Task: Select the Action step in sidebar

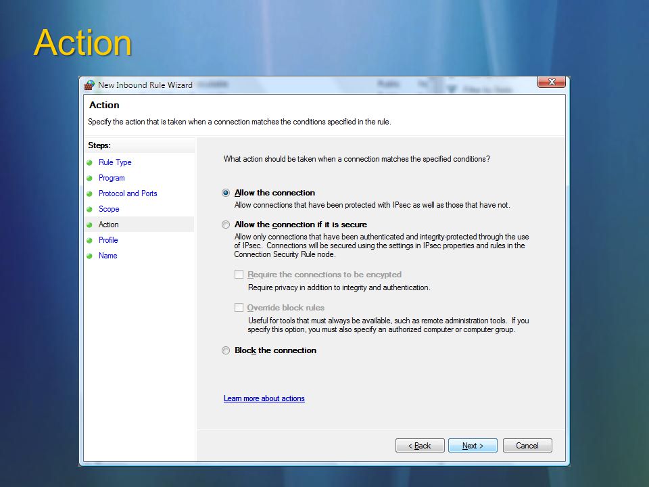Action: 108,225
